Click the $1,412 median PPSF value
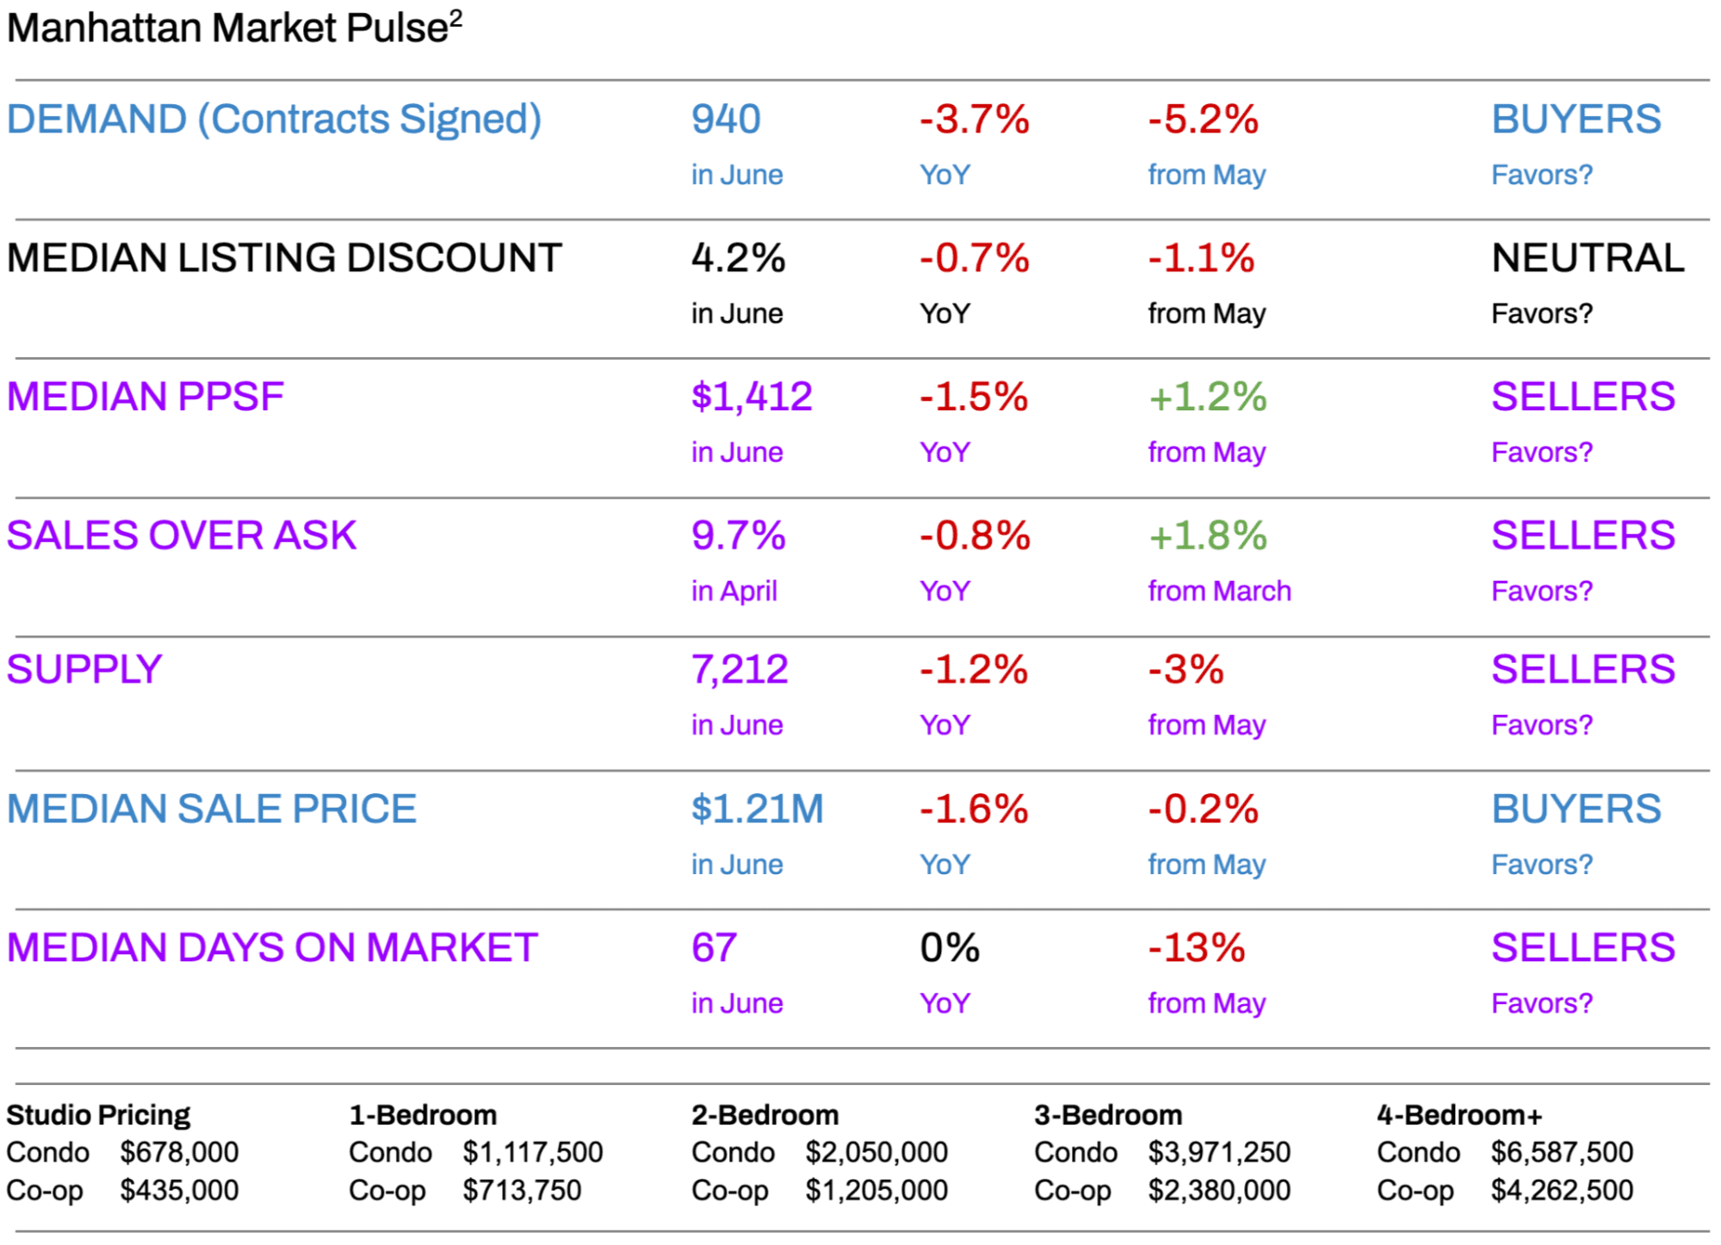Image resolution: width=1721 pixels, height=1245 pixels. click(752, 397)
